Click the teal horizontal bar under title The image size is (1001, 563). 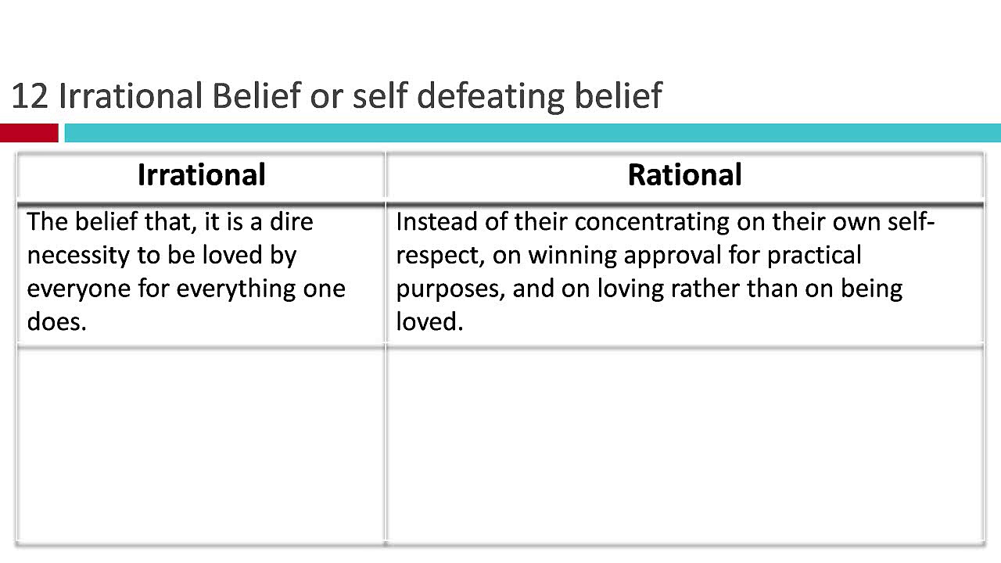532,133
